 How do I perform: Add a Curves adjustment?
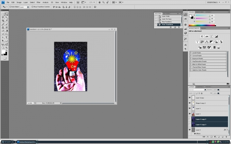211,36
